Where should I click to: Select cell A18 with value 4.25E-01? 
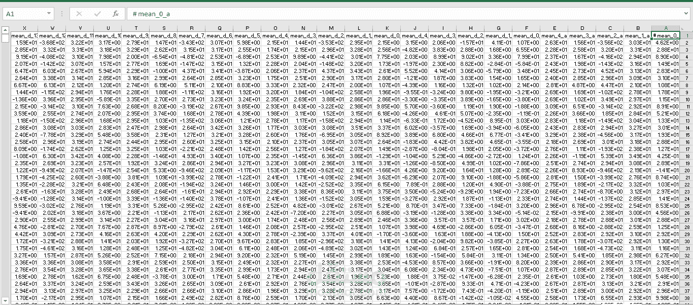(666, 156)
